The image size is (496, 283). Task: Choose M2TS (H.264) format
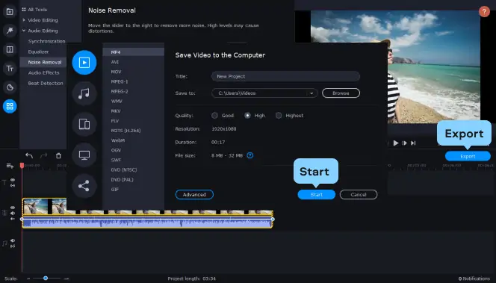pos(125,131)
